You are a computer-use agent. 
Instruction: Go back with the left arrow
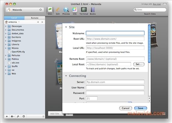coord(38,22)
